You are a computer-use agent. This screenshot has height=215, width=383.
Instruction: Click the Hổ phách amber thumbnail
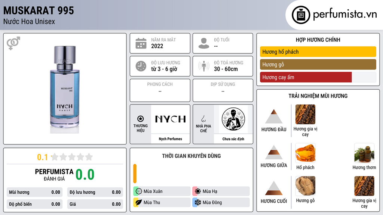(x=305, y=153)
